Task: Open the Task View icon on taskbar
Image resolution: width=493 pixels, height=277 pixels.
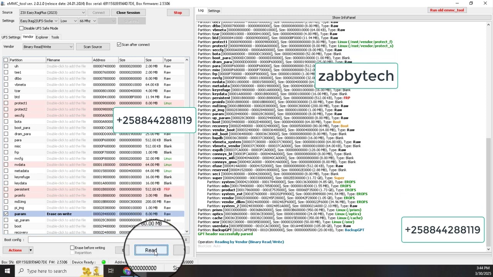Action: (x=111, y=271)
